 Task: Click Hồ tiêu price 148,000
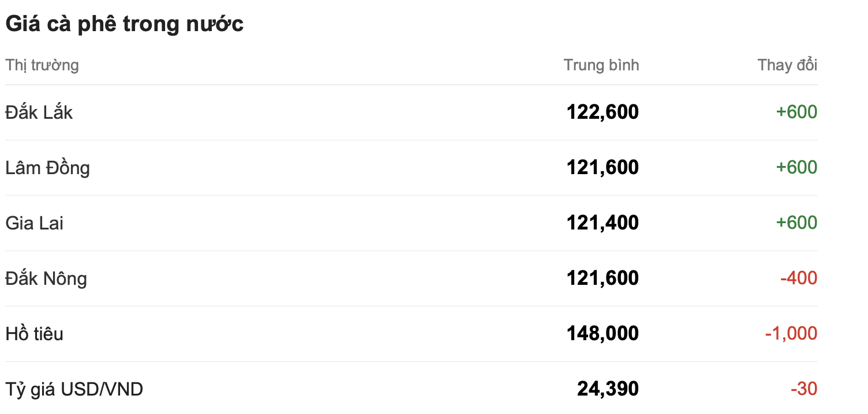(603, 334)
